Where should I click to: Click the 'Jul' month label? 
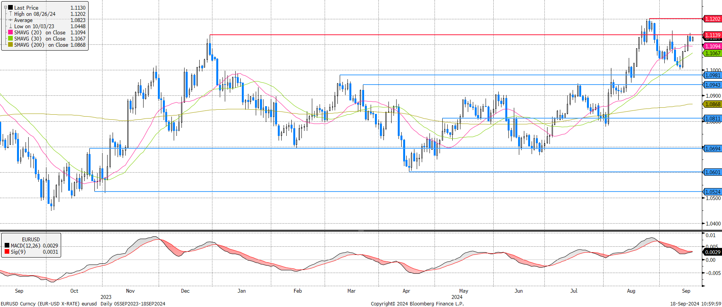(574, 291)
